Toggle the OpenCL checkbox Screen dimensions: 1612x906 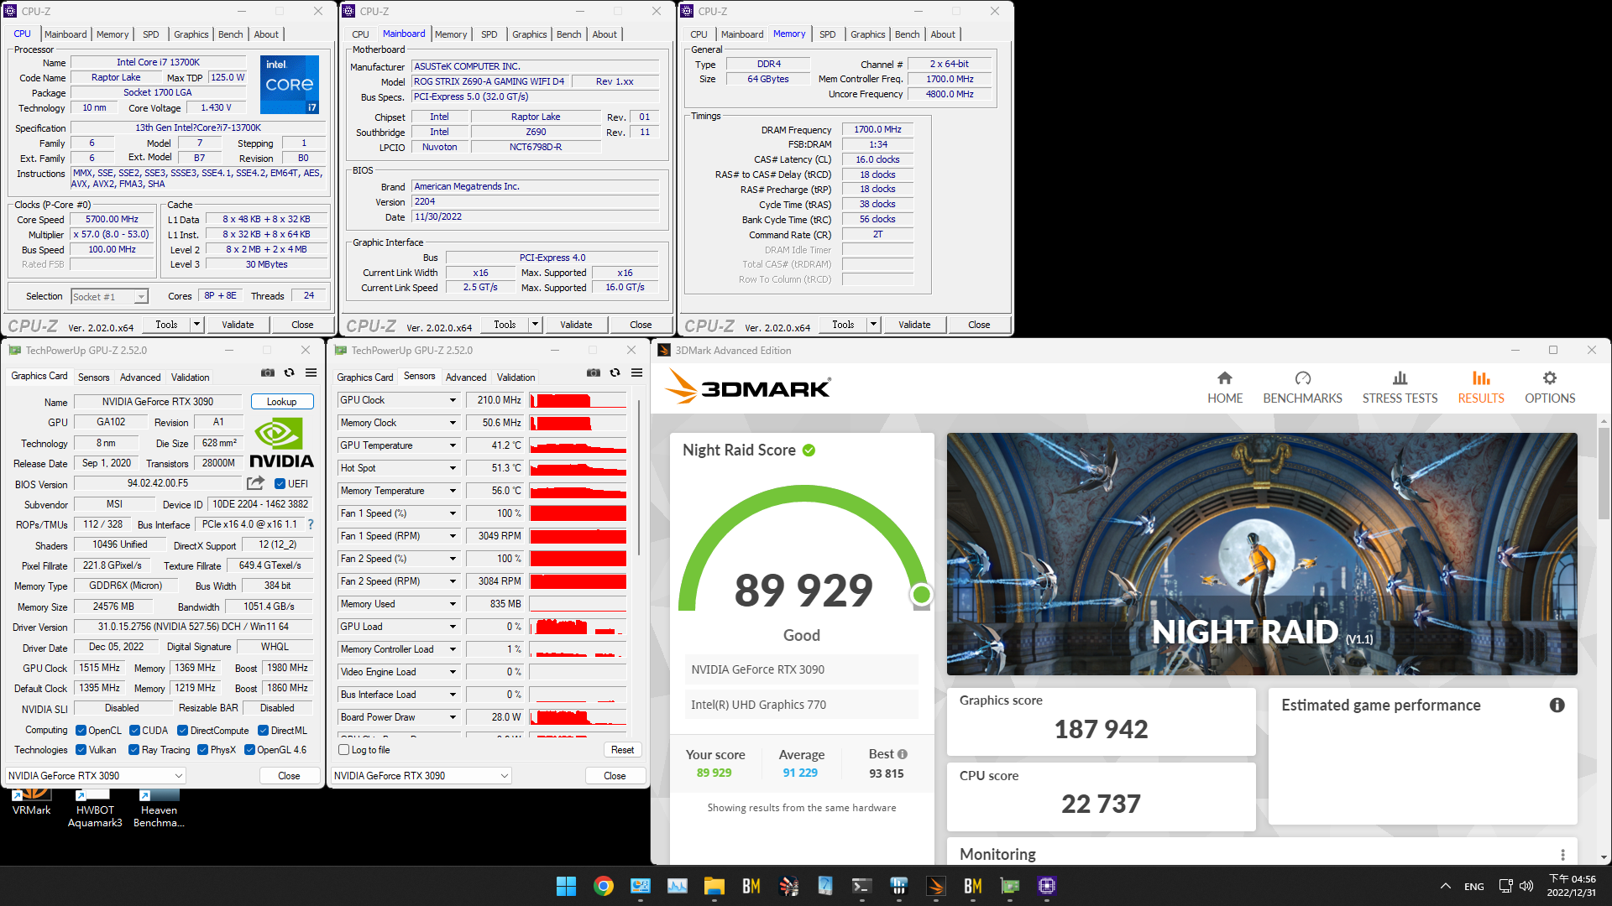81,731
